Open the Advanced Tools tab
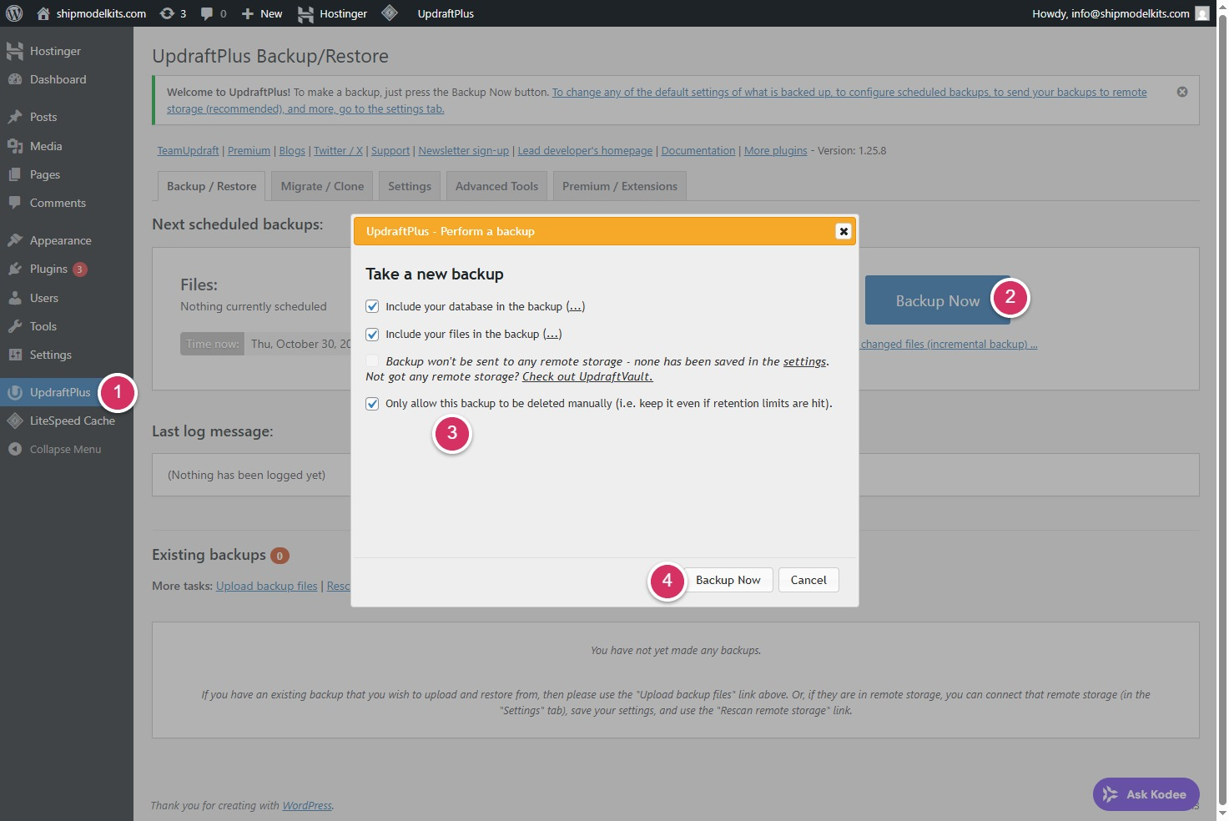 coord(496,186)
